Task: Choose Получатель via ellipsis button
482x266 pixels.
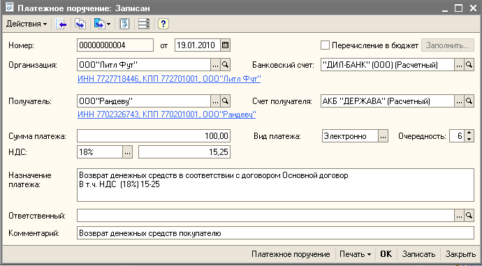Action: [x=215, y=101]
